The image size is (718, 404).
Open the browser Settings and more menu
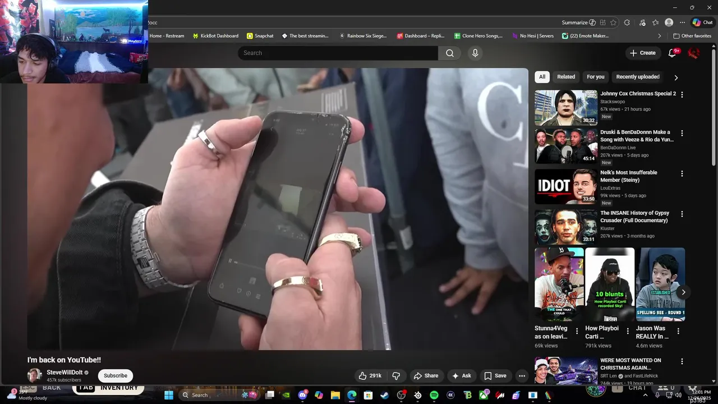[x=682, y=22]
